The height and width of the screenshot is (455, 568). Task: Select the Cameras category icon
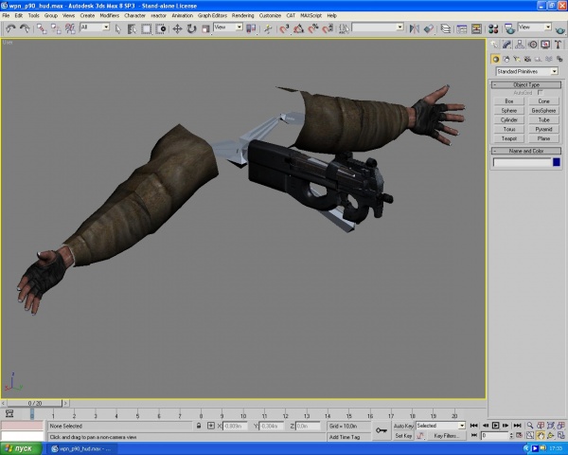(527, 59)
